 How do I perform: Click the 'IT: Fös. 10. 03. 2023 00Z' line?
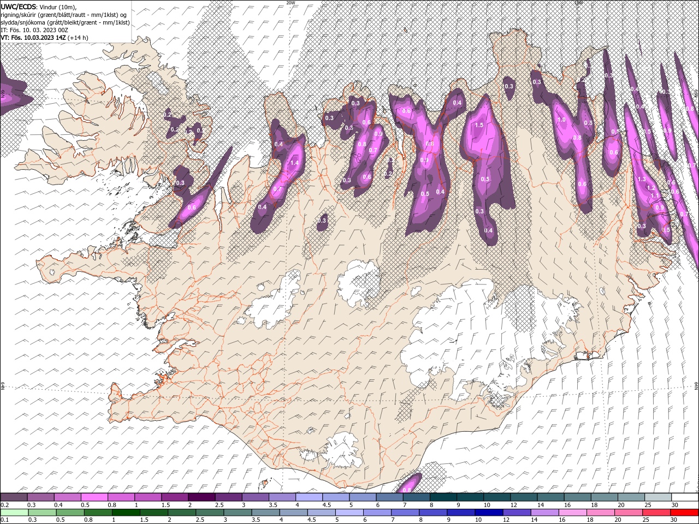pyautogui.click(x=34, y=30)
